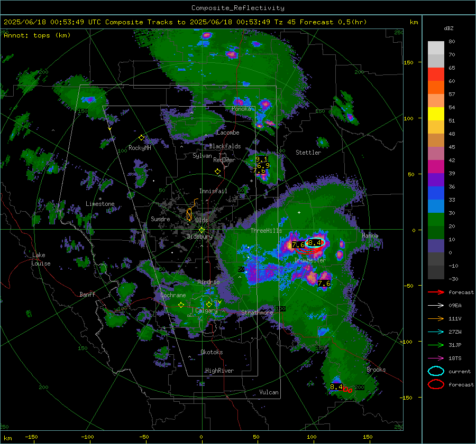Image resolution: width=476 pixels, height=444 pixels.
Task: Click the RedDeer city label
Action: coord(224,160)
